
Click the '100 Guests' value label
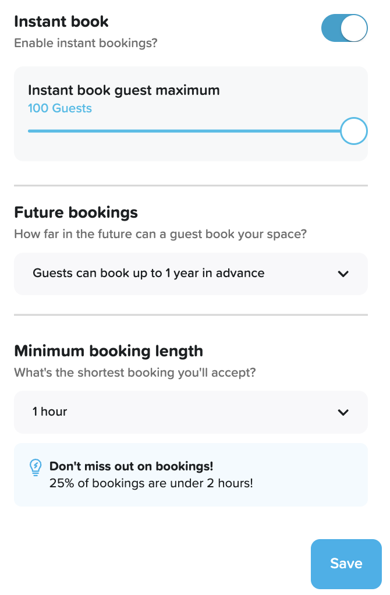coord(60,108)
